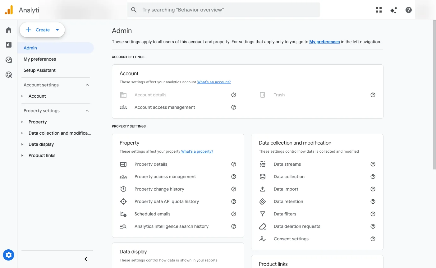436x268 pixels.
Task: Collapse the Property settings section
Action: [x=87, y=110]
